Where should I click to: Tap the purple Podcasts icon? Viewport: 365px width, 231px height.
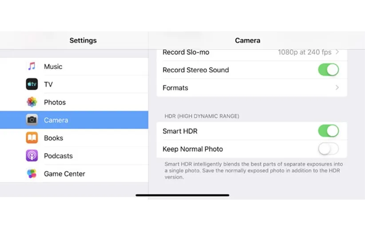click(32, 156)
